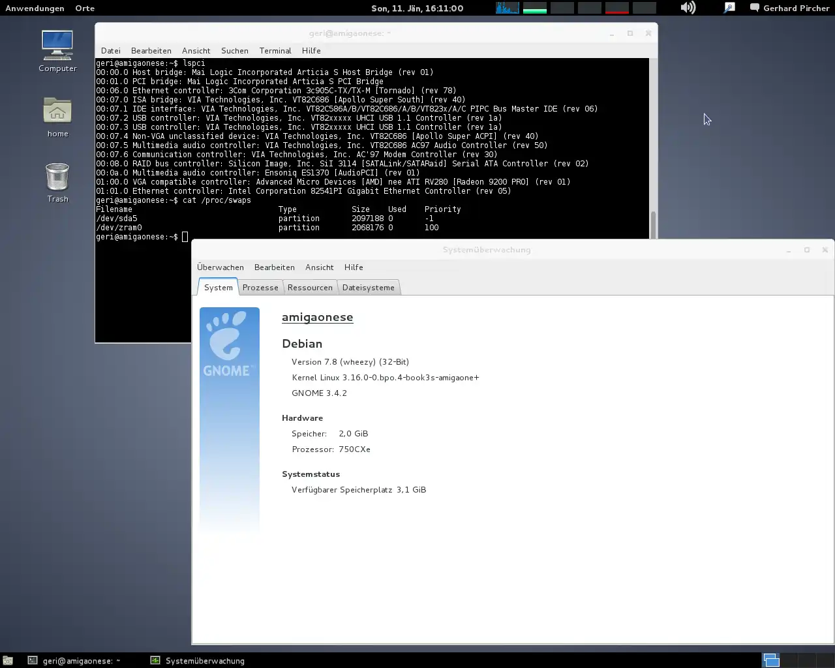Open the terminal Hilfe menu
The width and height of the screenshot is (835, 668).
(311, 50)
